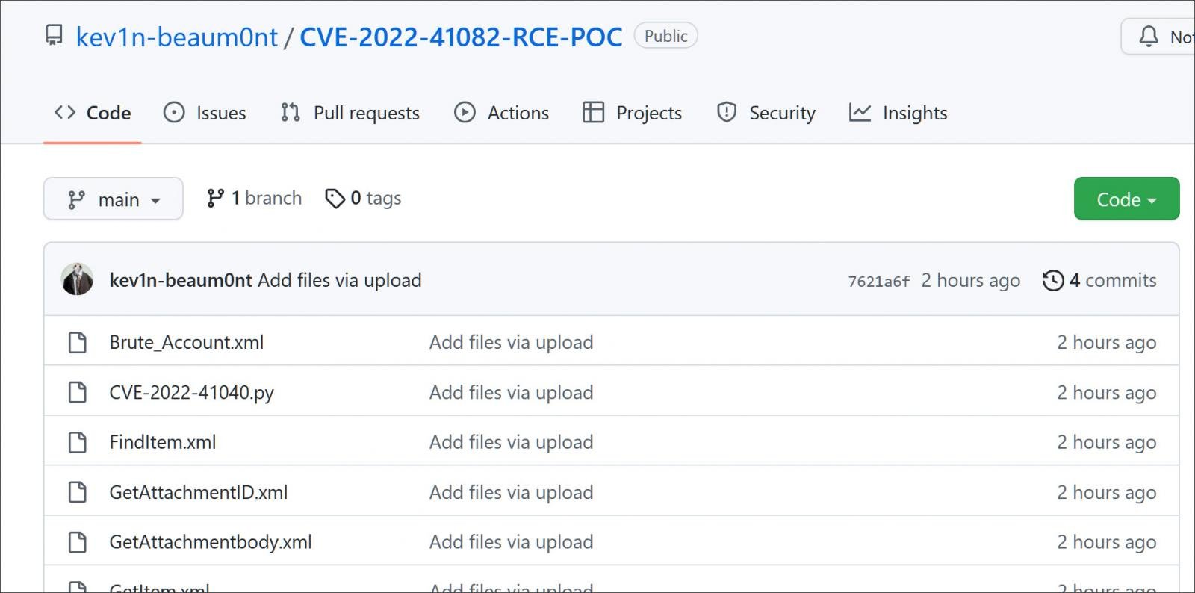Click the tags label icon

(x=335, y=199)
